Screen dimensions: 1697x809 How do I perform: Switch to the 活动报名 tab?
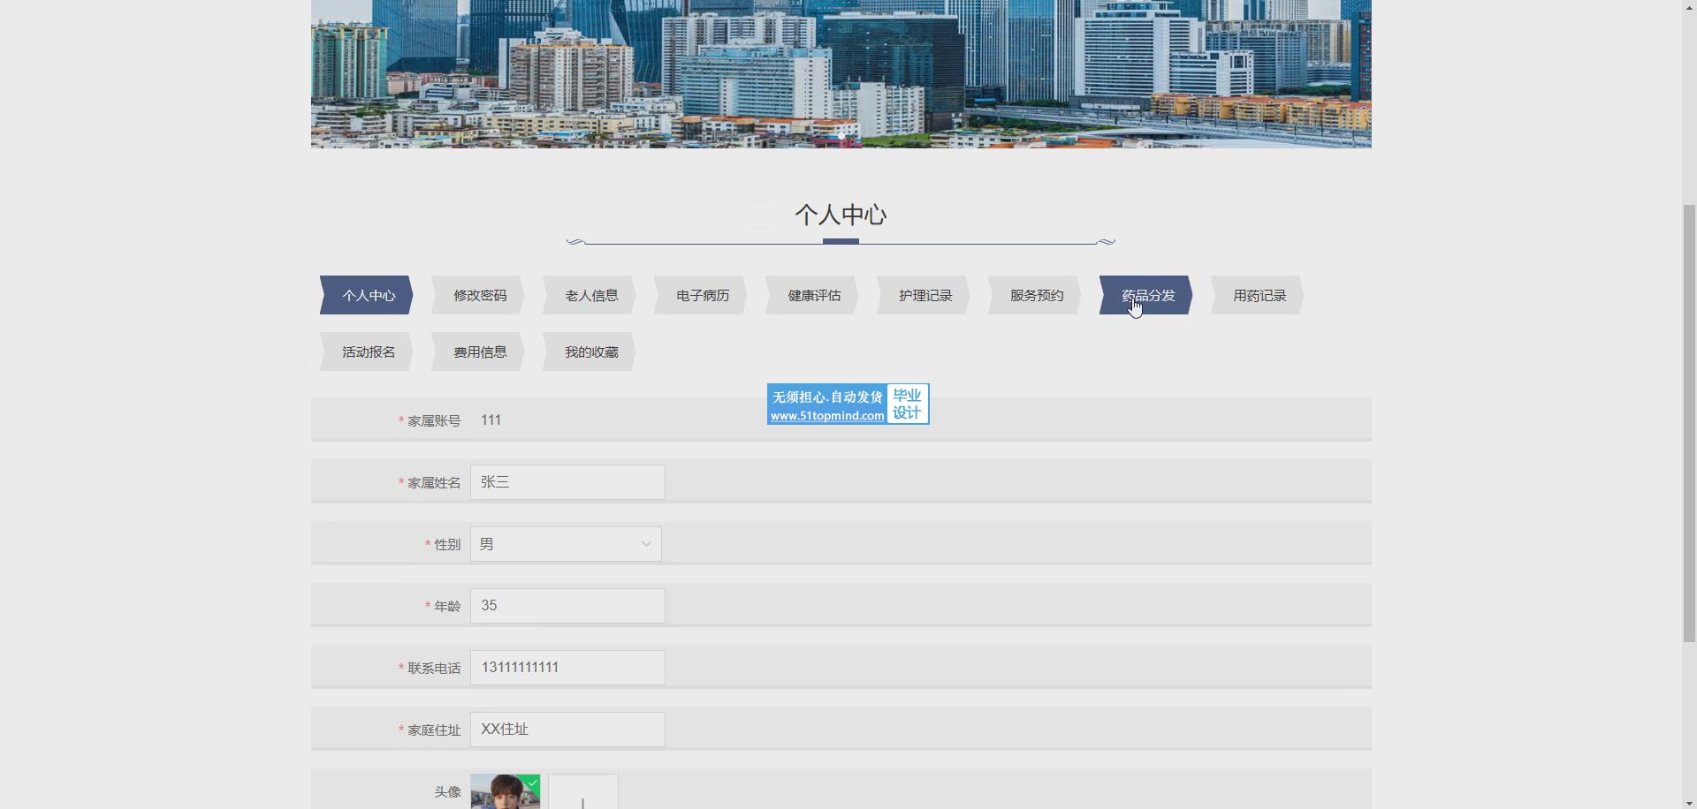pyautogui.click(x=368, y=352)
